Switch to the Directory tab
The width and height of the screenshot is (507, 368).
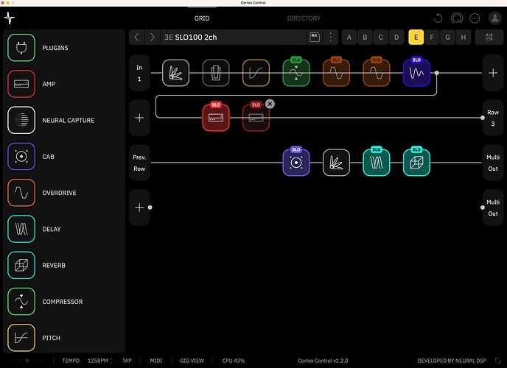(x=304, y=18)
